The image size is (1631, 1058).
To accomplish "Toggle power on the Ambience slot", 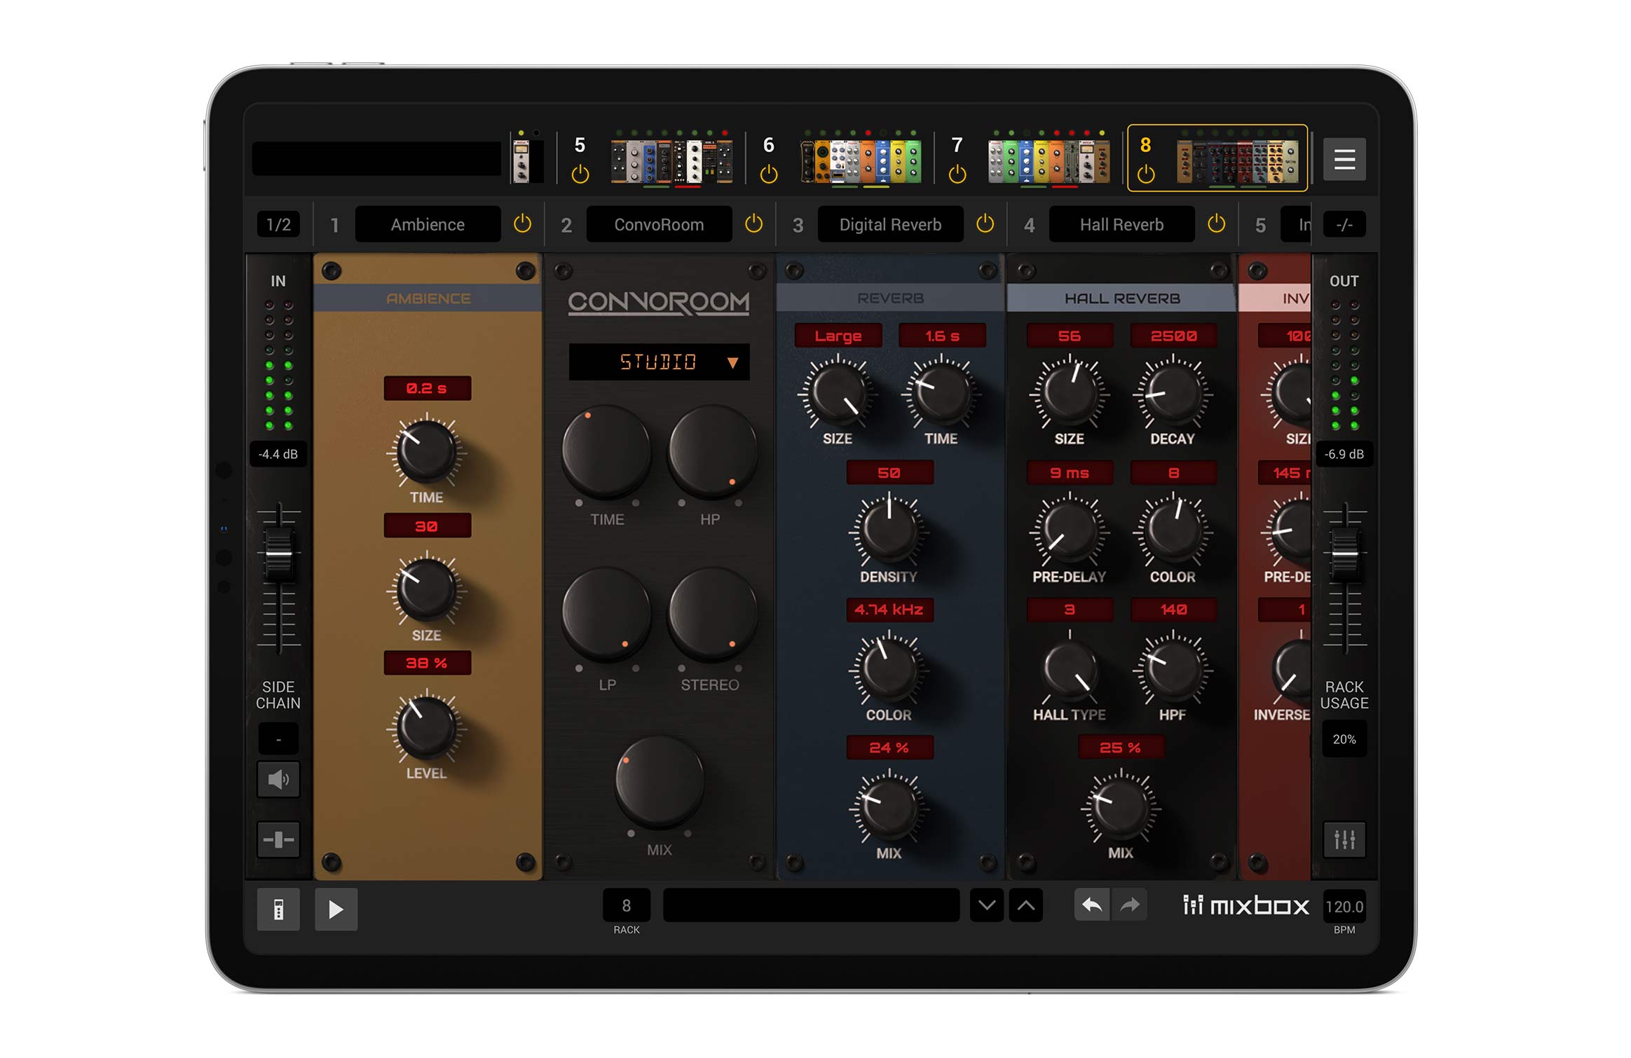I will tap(521, 225).
